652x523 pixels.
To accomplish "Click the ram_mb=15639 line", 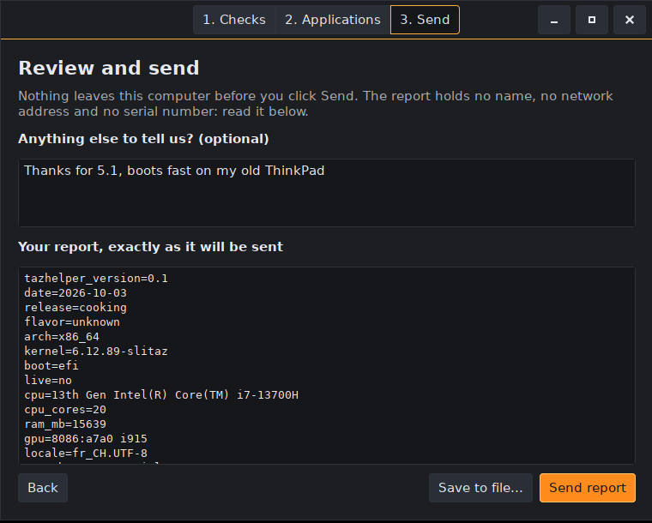I will click(65, 424).
